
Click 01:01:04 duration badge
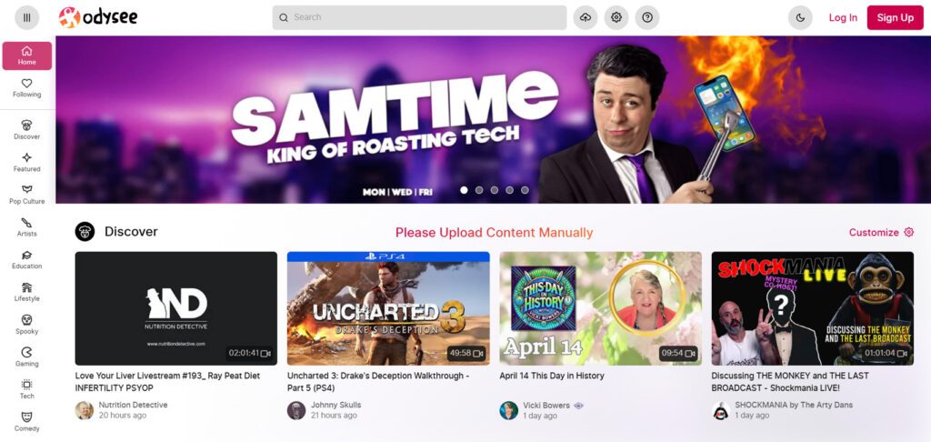coord(886,353)
